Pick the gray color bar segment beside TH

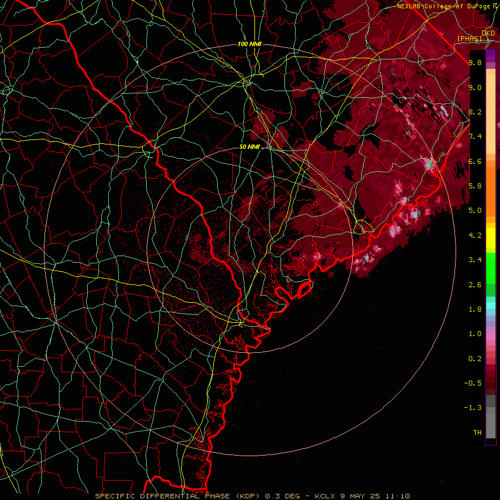click(x=491, y=427)
